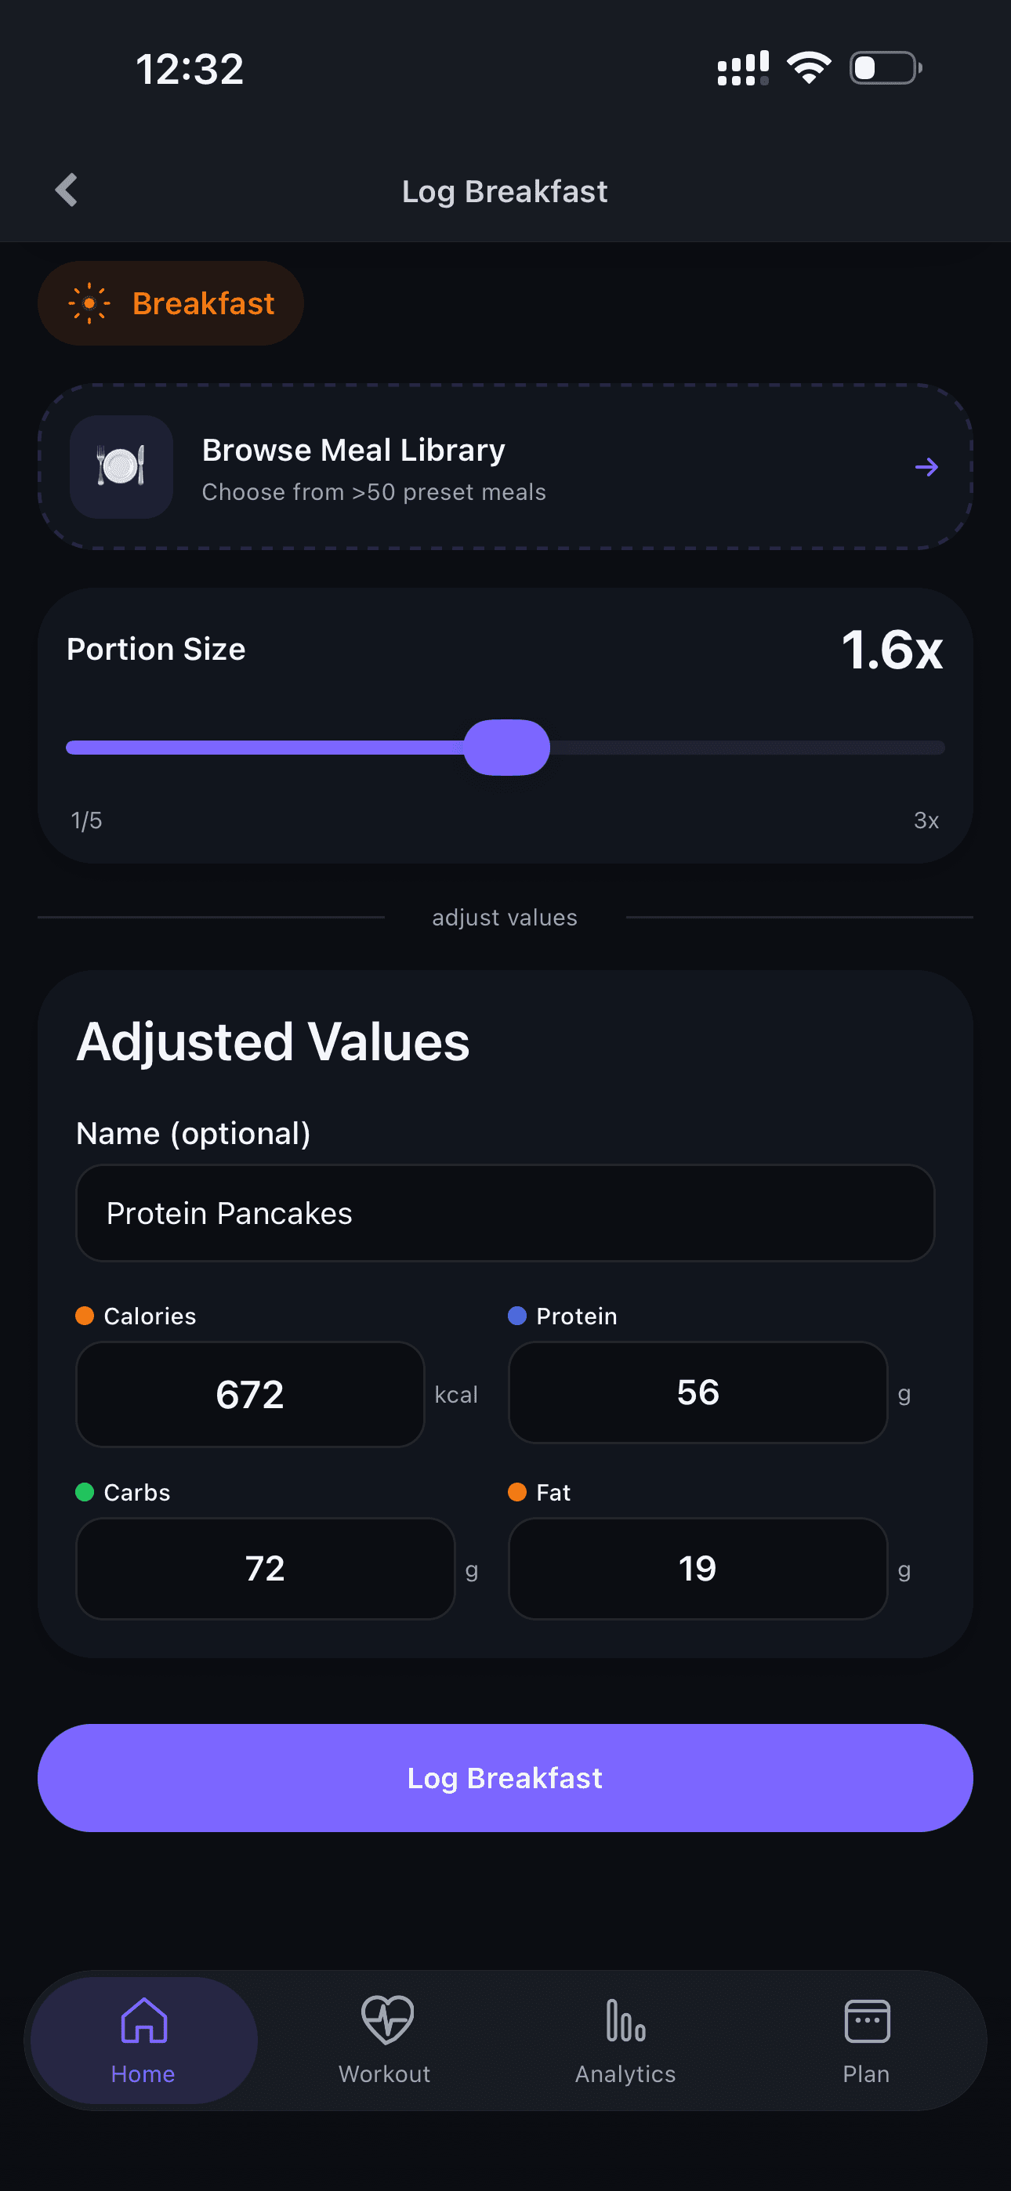The image size is (1011, 2191).
Task: Expand the adjust values divider
Action: pos(505,917)
